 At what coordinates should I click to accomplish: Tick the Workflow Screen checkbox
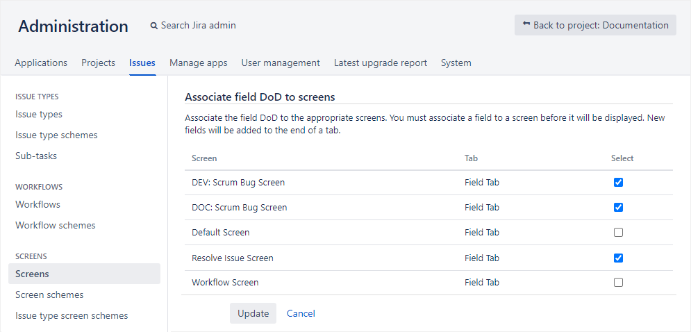click(618, 283)
